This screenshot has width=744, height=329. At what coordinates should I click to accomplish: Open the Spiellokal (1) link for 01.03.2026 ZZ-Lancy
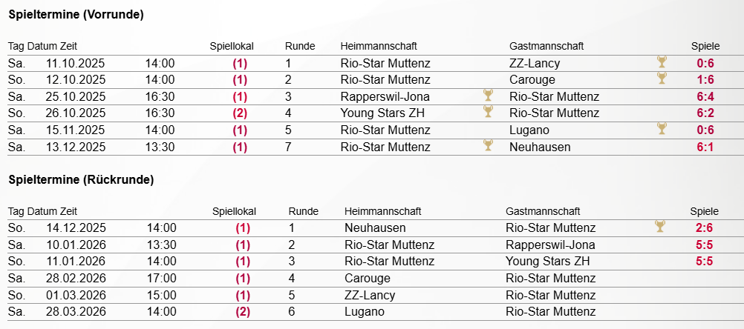tap(243, 295)
